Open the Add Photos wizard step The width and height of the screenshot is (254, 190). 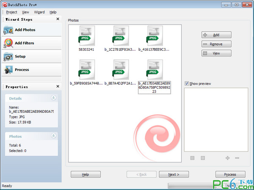32,30
